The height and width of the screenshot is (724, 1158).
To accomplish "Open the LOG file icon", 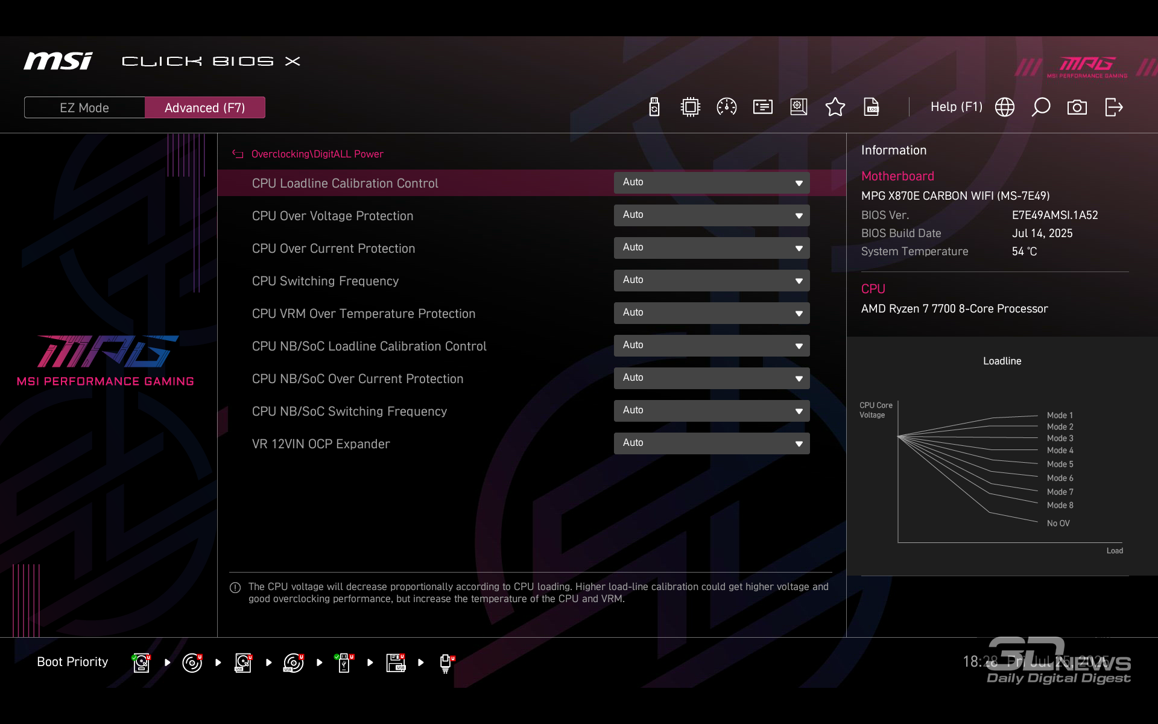I will click(x=872, y=107).
